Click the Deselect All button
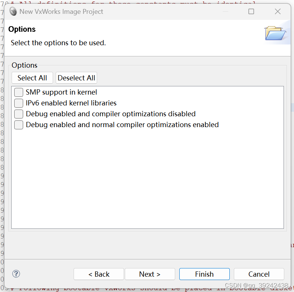294x292 pixels. (x=76, y=78)
